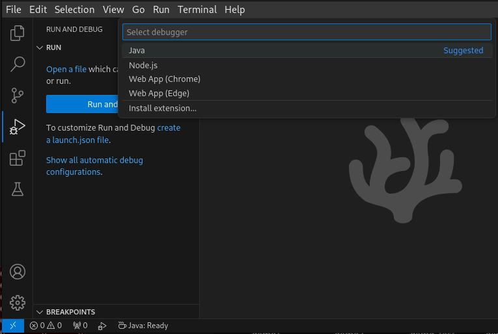The width and height of the screenshot is (498, 334).
Task: Open the Terminal menu
Action: click(x=197, y=10)
